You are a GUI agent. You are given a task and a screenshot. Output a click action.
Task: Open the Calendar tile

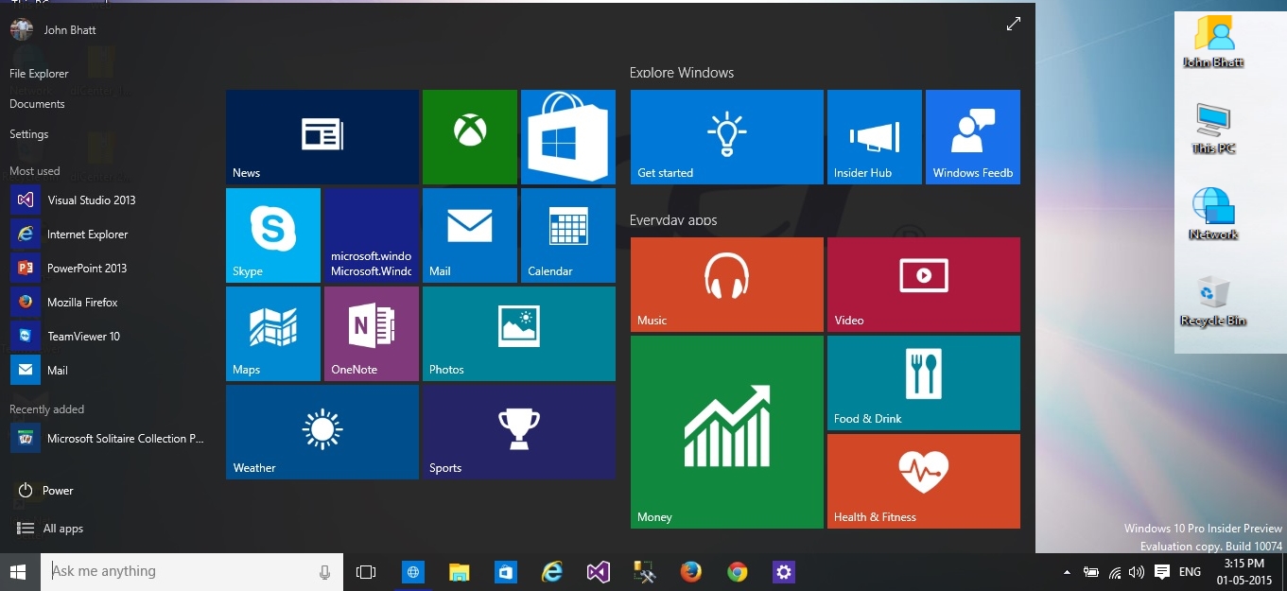(x=568, y=235)
